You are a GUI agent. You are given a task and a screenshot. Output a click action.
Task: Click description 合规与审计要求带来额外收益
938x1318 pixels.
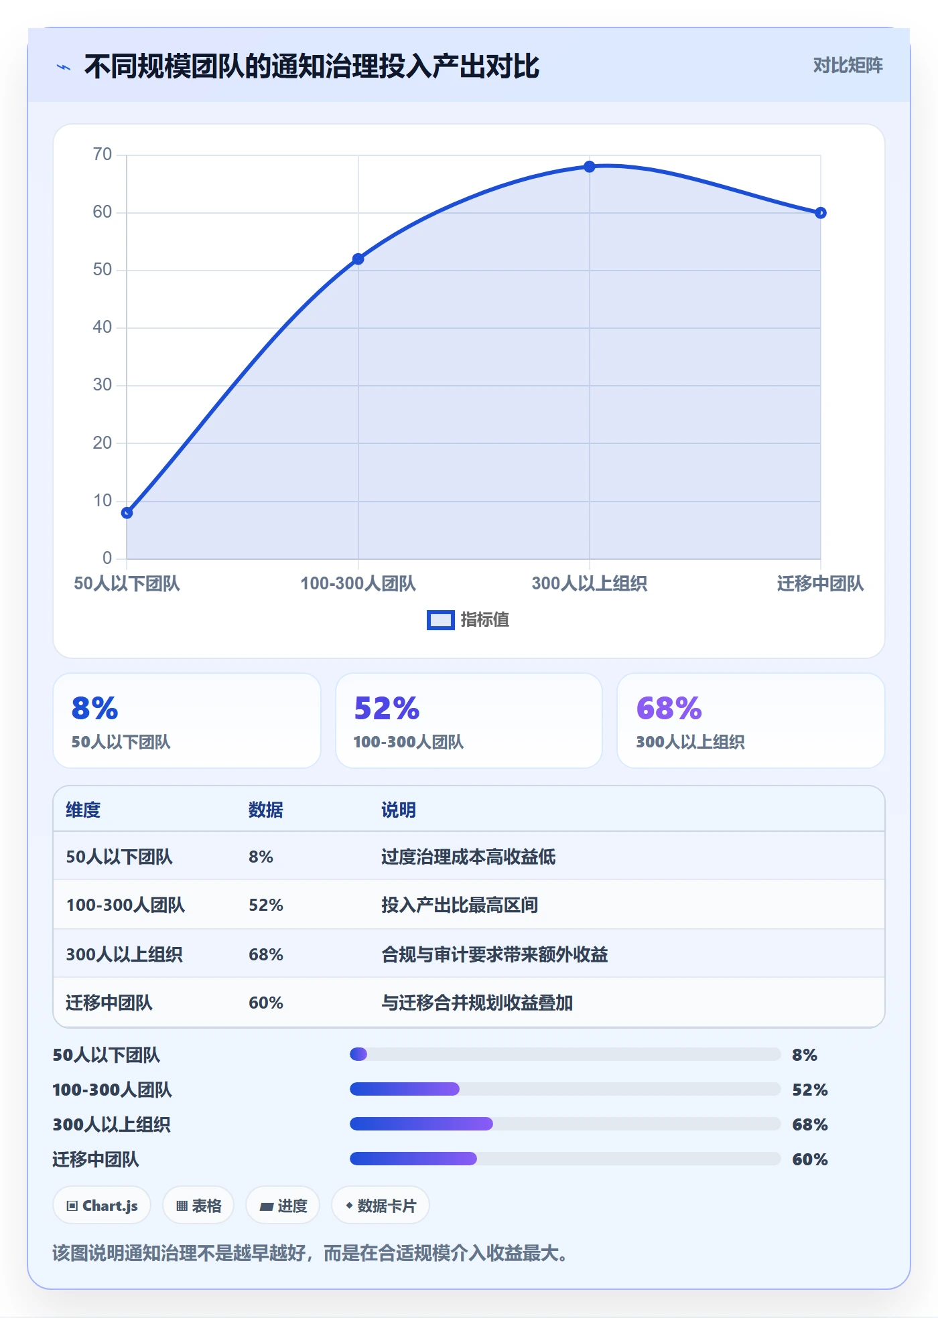494,954
